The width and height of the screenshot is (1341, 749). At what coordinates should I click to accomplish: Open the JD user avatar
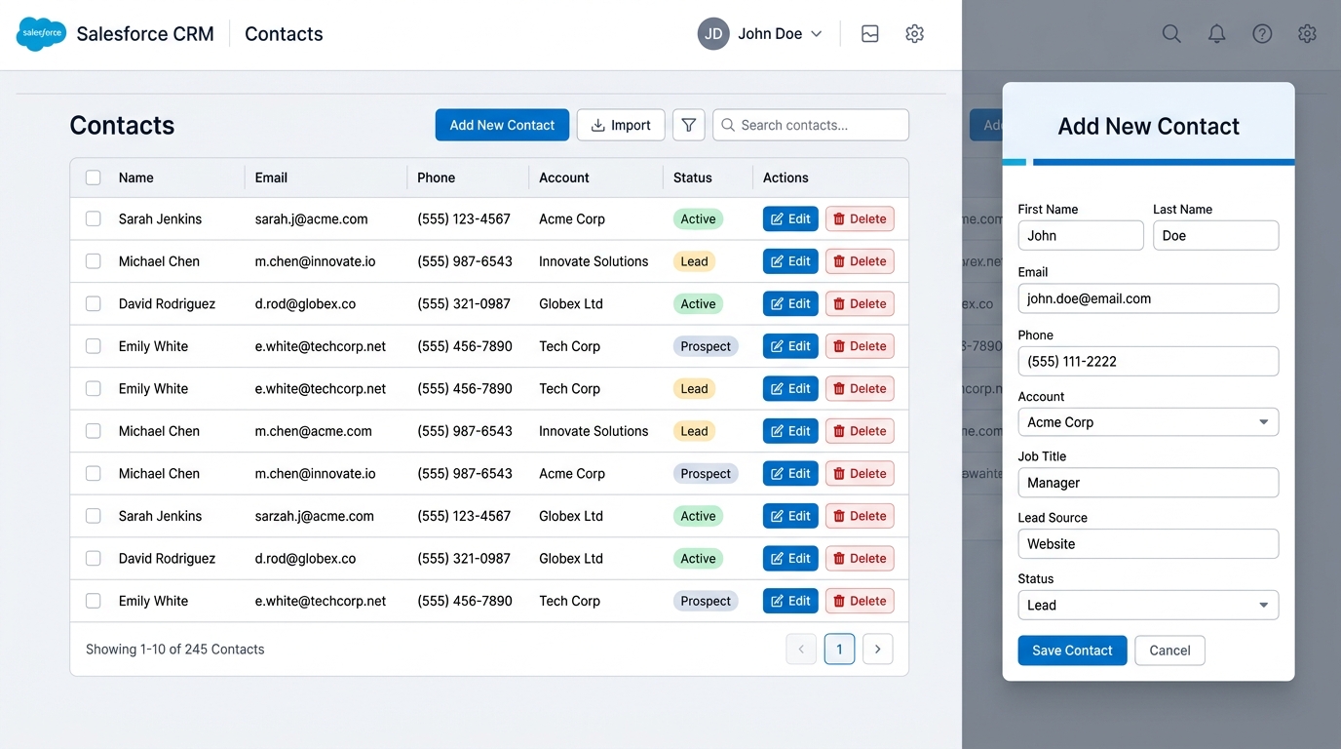tap(713, 33)
